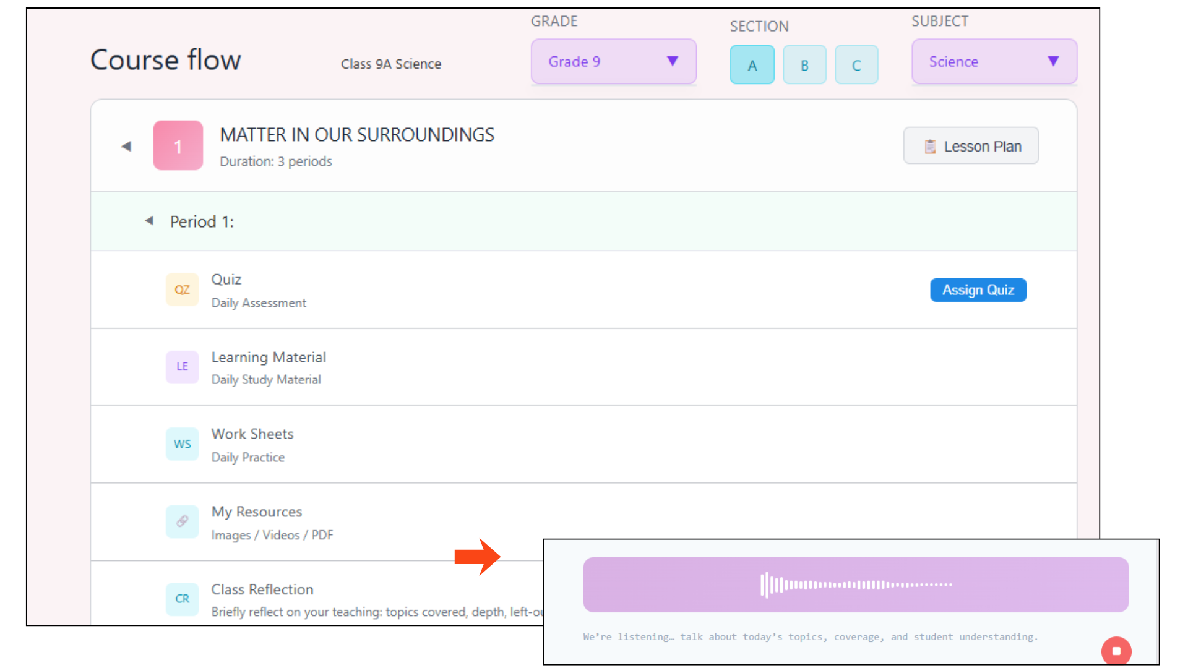This screenshot has width=1188, height=668.
Task: Select the WS Work Sheets icon
Action: point(182,444)
